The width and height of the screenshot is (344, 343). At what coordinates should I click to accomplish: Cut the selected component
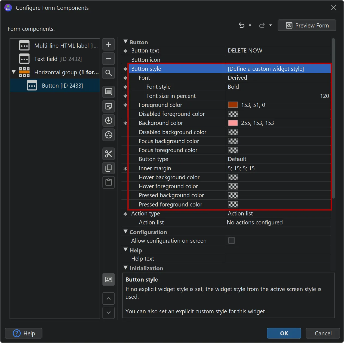tap(109, 154)
